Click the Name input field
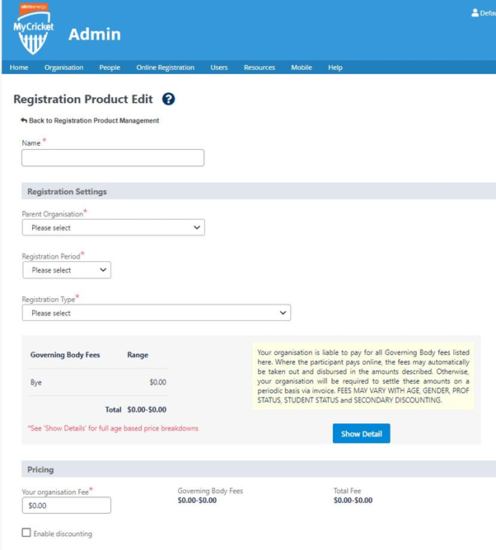This screenshot has width=496, height=550. 113,158
